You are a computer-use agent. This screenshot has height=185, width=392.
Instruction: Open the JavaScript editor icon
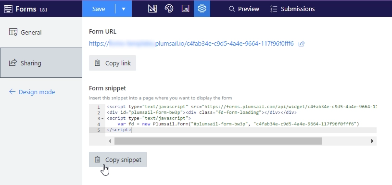pos(185,9)
